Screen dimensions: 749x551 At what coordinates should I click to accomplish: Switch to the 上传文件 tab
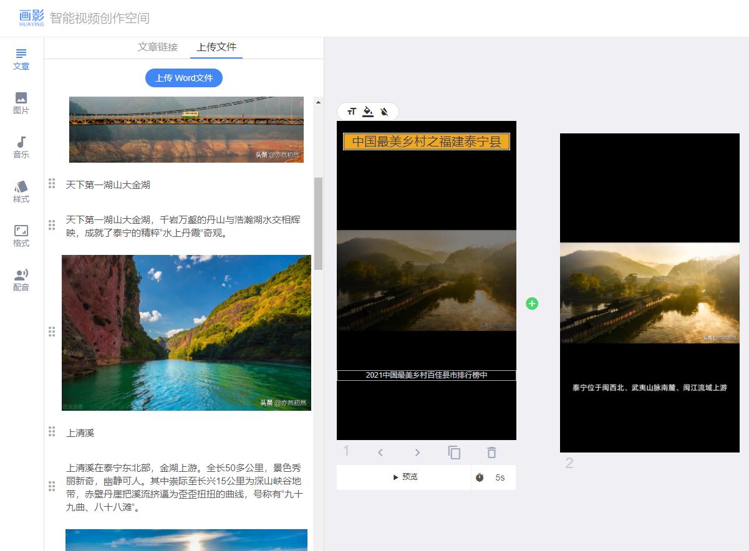click(216, 47)
